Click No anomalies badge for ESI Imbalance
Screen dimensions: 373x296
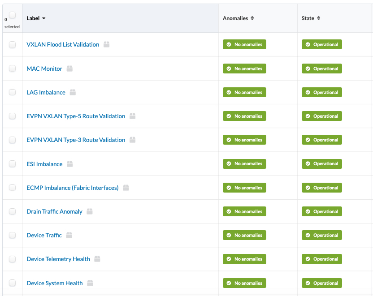pyautogui.click(x=244, y=164)
